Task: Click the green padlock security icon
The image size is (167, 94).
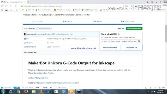Action: 22,6
